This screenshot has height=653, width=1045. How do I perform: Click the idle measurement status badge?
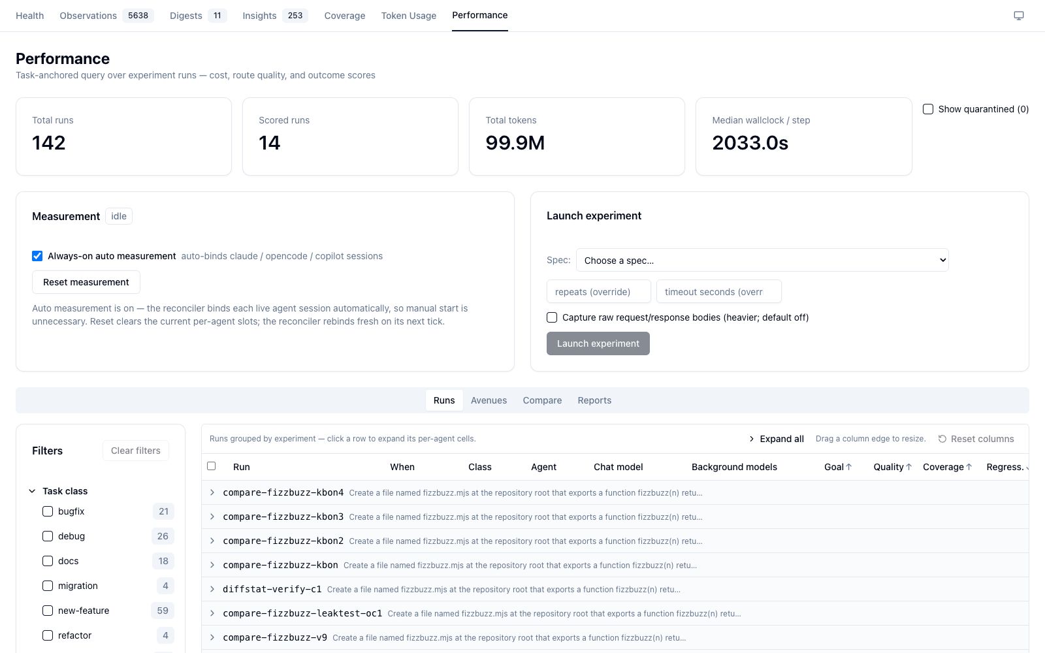tap(119, 216)
